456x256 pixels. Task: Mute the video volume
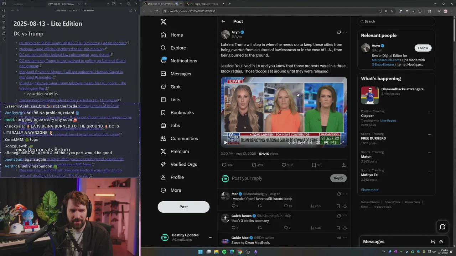coord(318,143)
